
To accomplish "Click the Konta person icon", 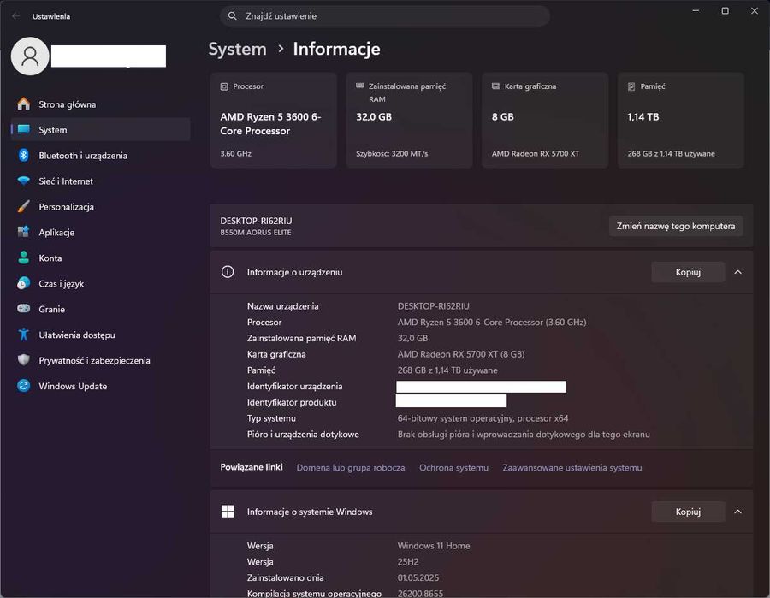I will [24, 258].
